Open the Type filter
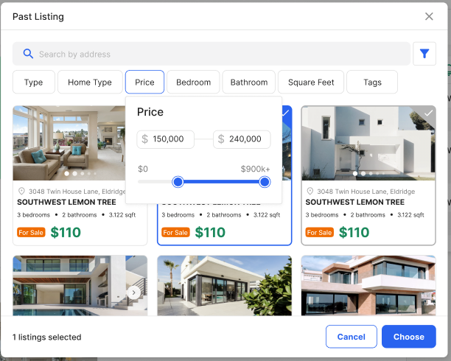This screenshot has width=451, height=361. coord(34,82)
